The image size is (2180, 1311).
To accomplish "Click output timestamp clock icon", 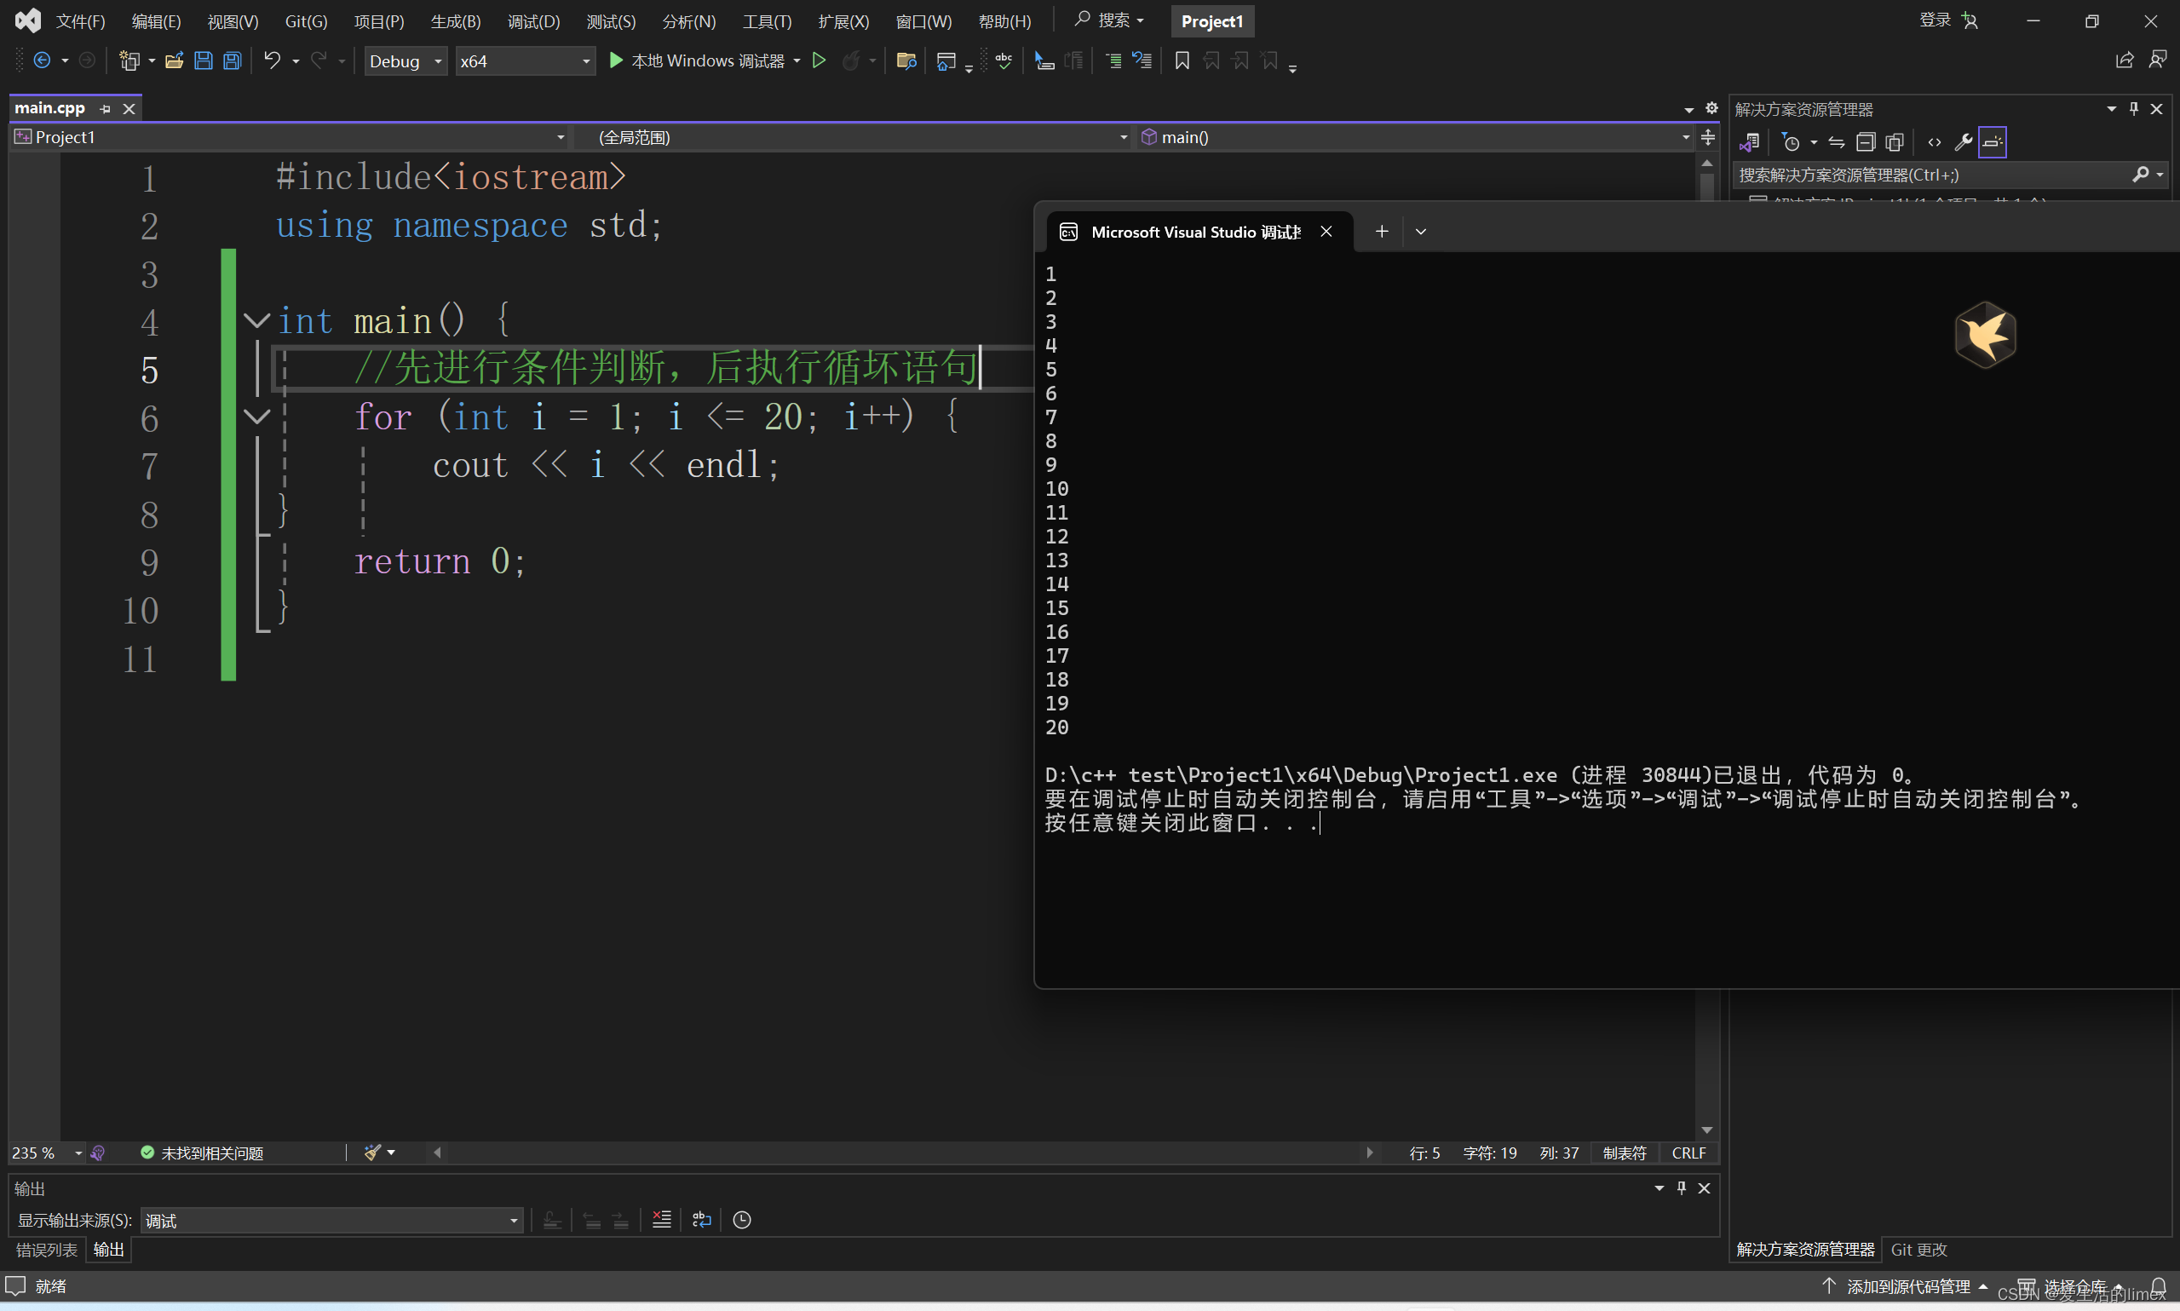I will [742, 1219].
